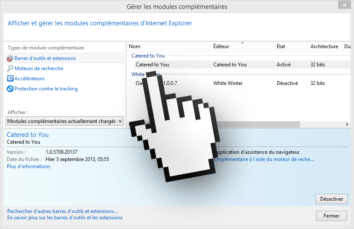The image size is (354, 229).
Task: Open the Plus d'informations link
Action: [x=28, y=166]
